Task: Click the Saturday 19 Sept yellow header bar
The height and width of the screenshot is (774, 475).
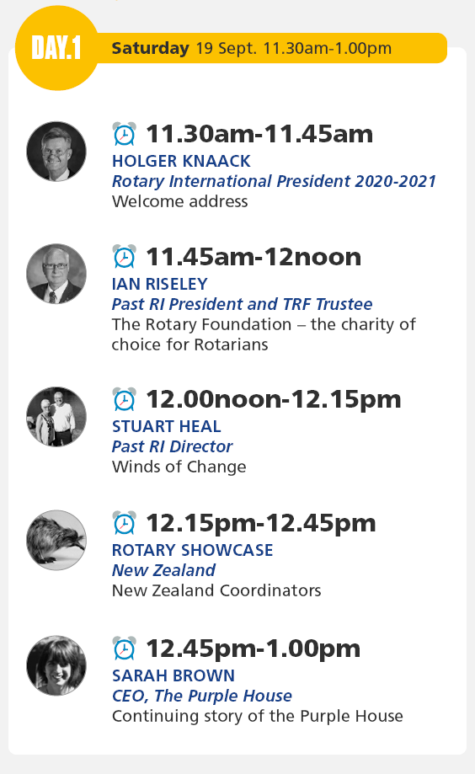Action: click(x=271, y=48)
